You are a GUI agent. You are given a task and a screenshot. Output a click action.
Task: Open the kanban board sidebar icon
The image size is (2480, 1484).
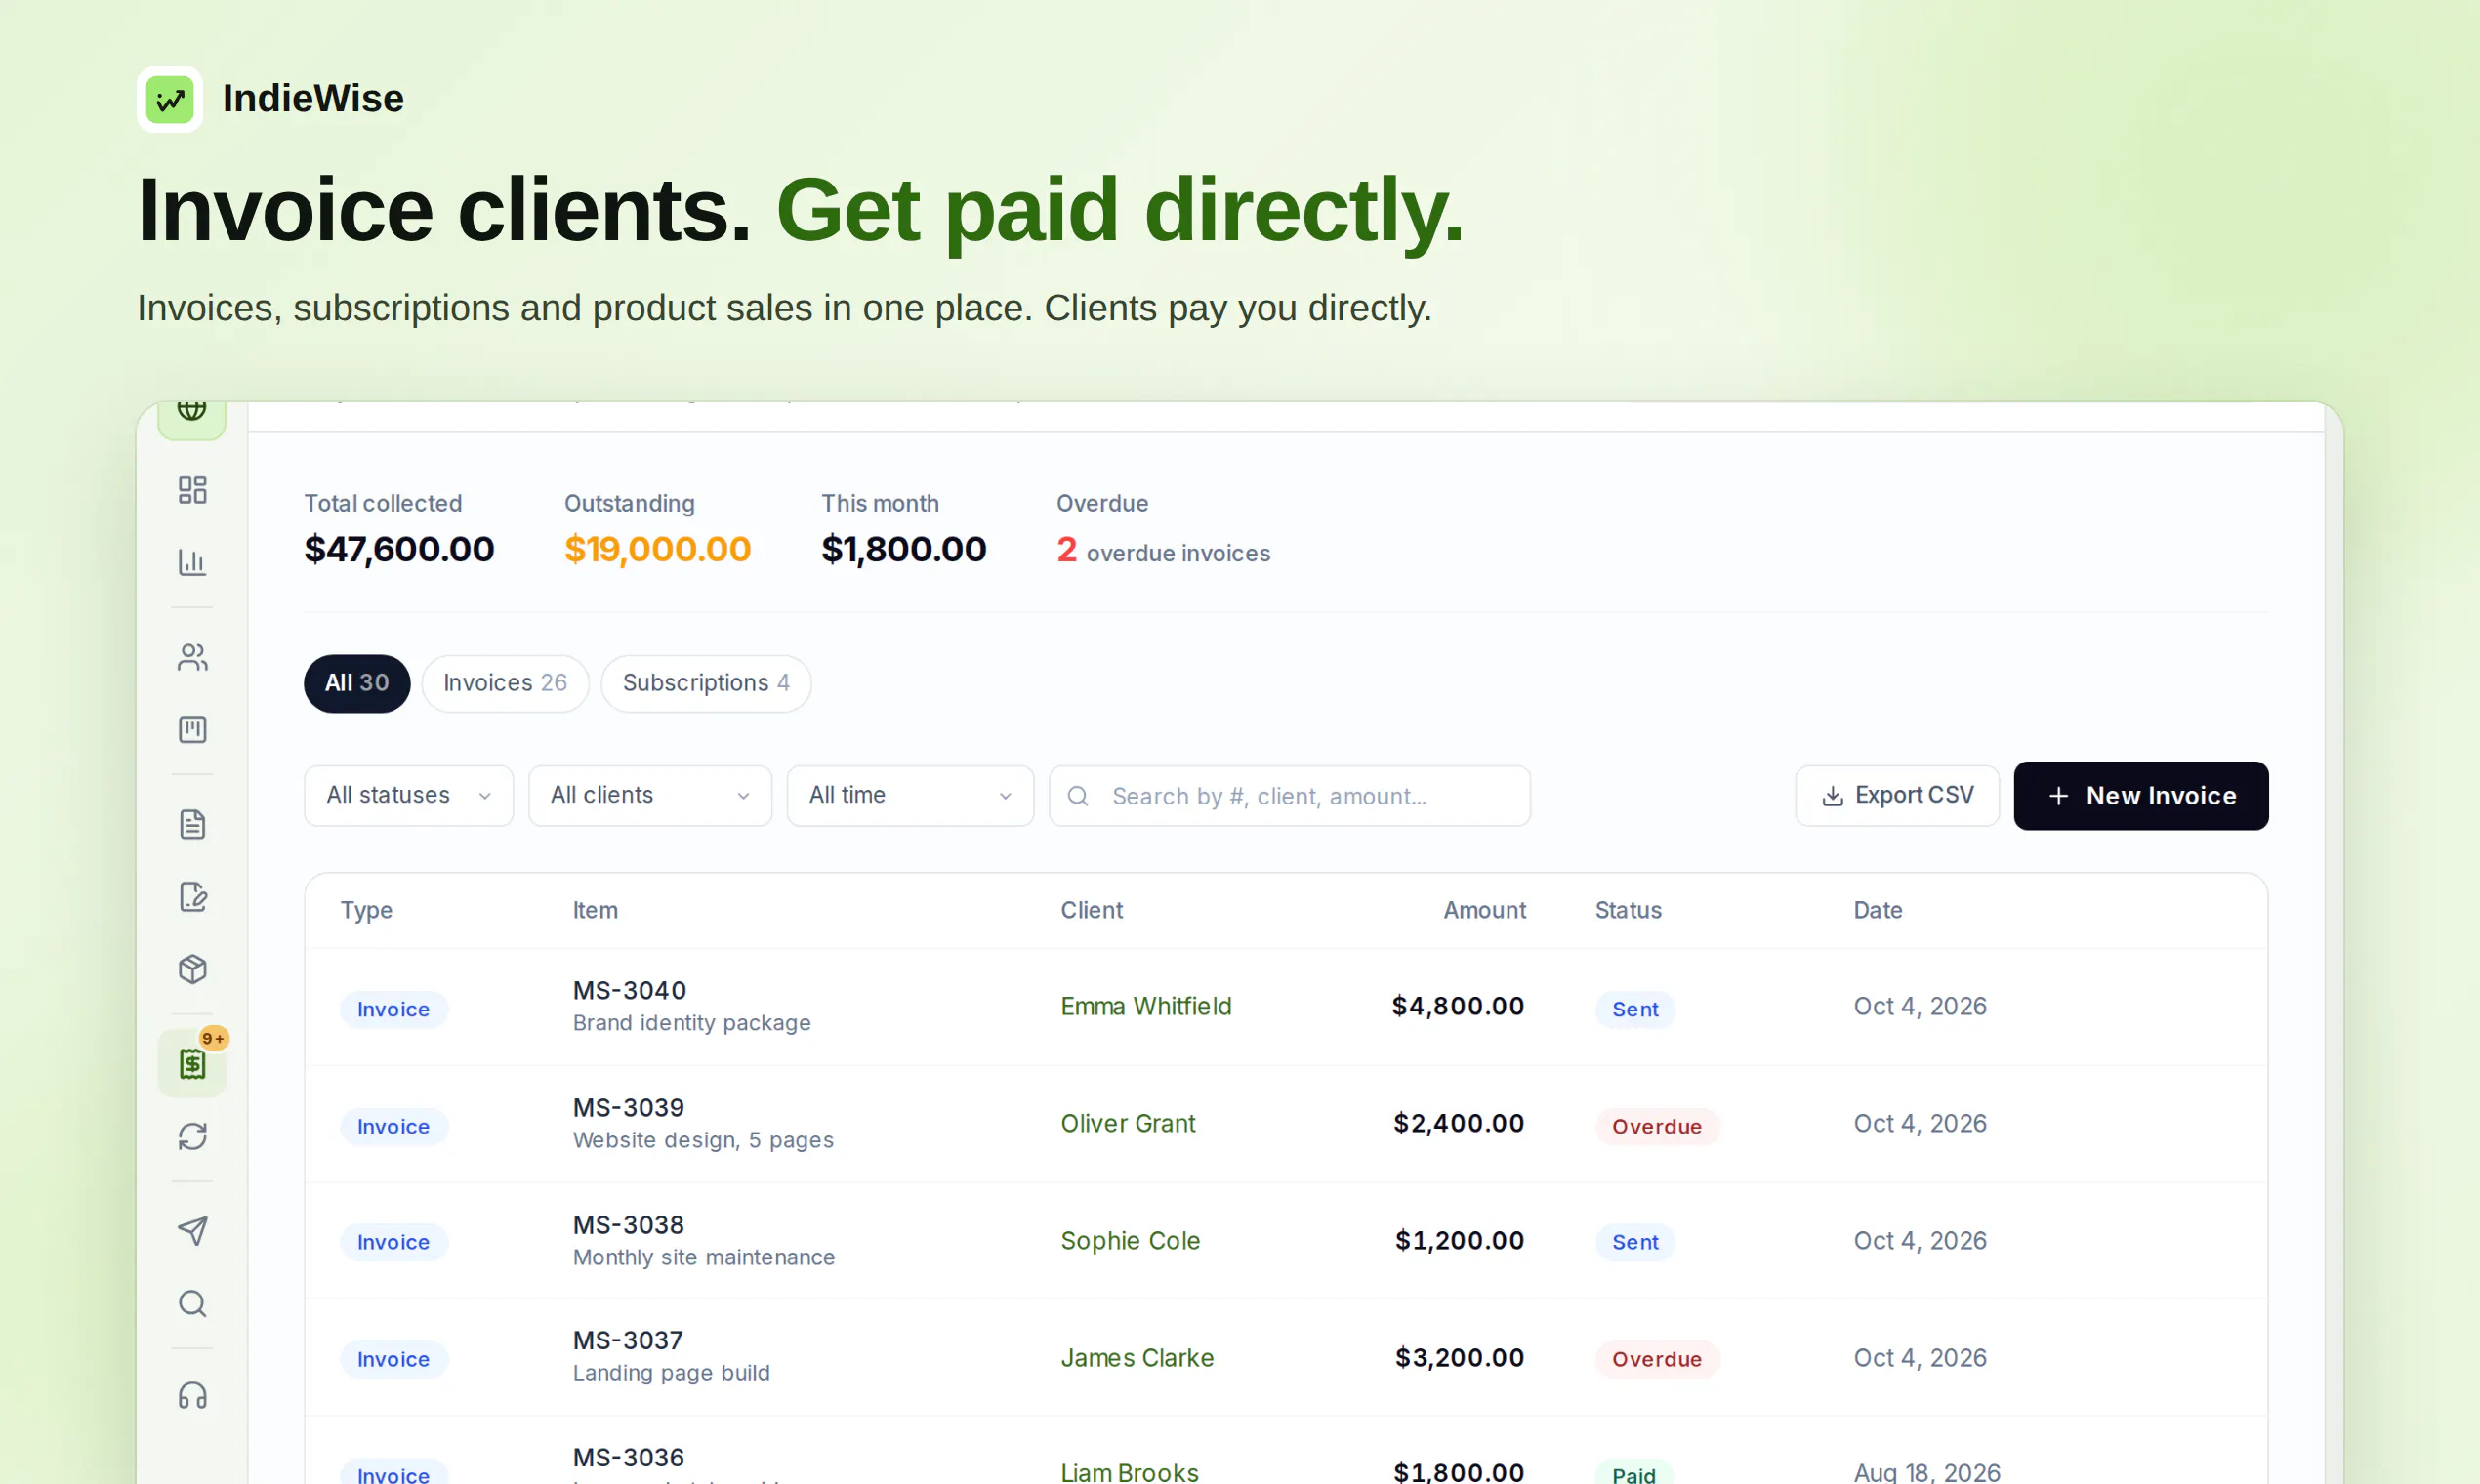192,729
